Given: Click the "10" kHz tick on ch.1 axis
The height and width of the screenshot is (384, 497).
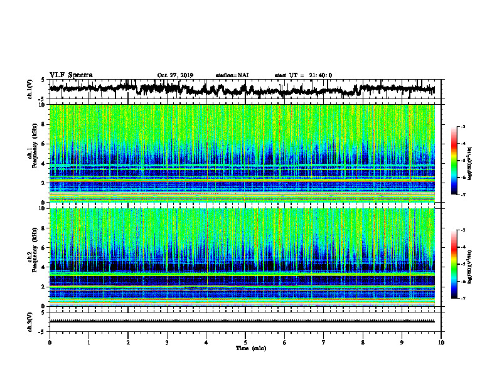Looking at the screenshot, I should coord(42,105).
